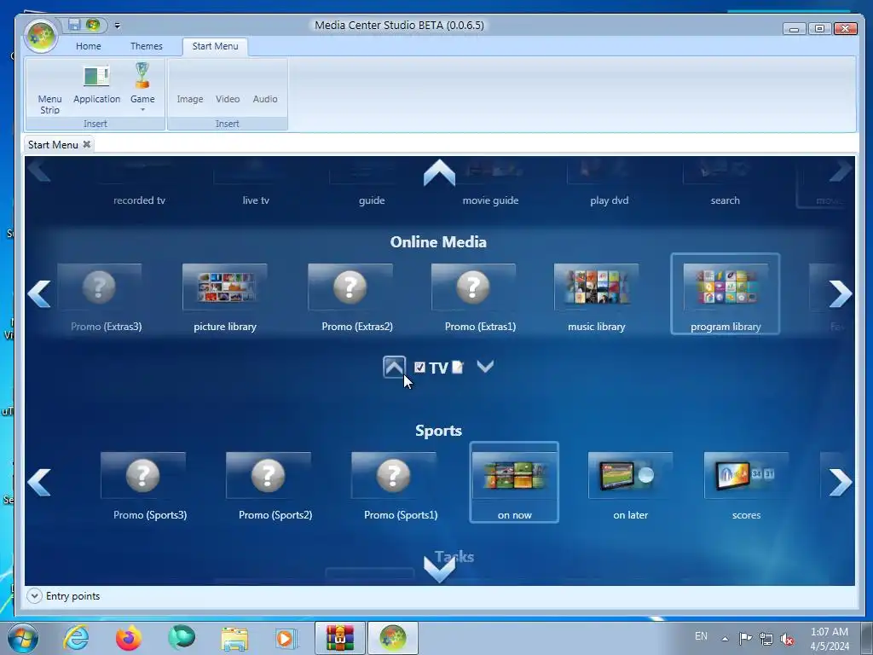Image resolution: width=873 pixels, height=655 pixels.
Task: Select the music library tile
Action: coord(596,298)
